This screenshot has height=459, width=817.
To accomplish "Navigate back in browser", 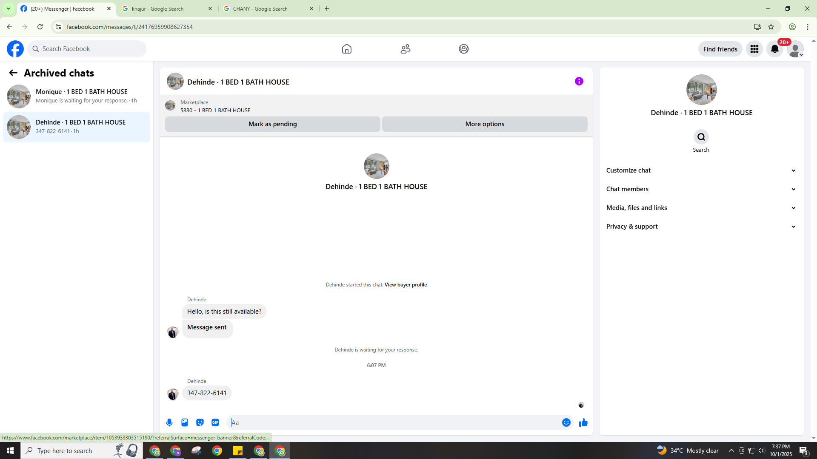I will [x=9, y=27].
